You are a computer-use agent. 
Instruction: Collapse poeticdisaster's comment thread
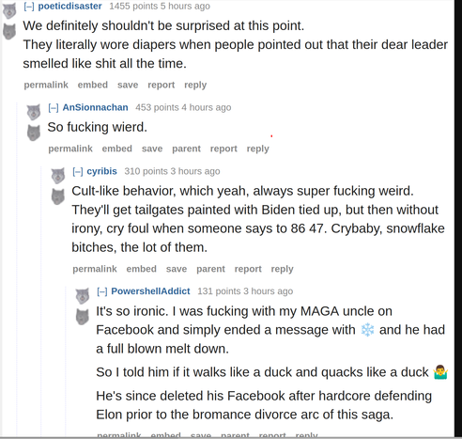[x=29, y=7]
